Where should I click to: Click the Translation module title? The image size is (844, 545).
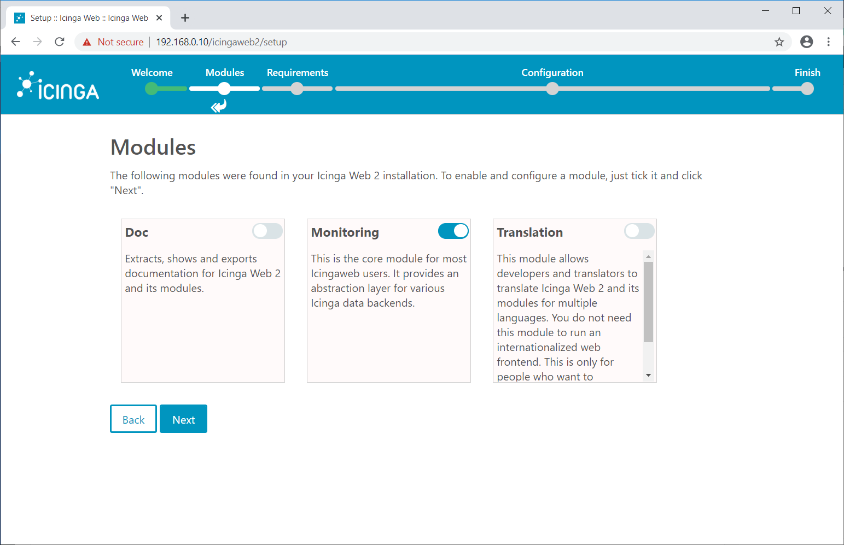click(x=530, y=232)
